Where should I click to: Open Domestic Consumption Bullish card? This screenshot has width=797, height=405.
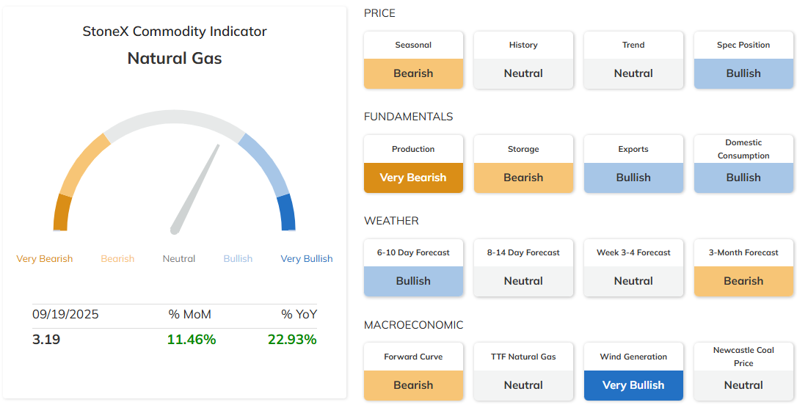(x=743, y=164)
